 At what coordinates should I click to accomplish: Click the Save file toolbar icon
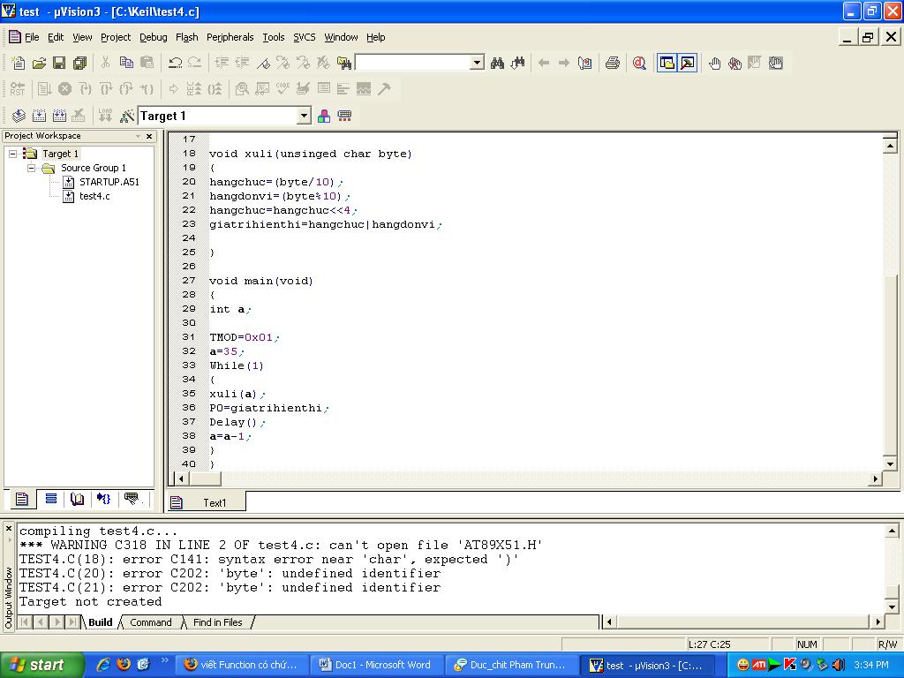[59, 63]
